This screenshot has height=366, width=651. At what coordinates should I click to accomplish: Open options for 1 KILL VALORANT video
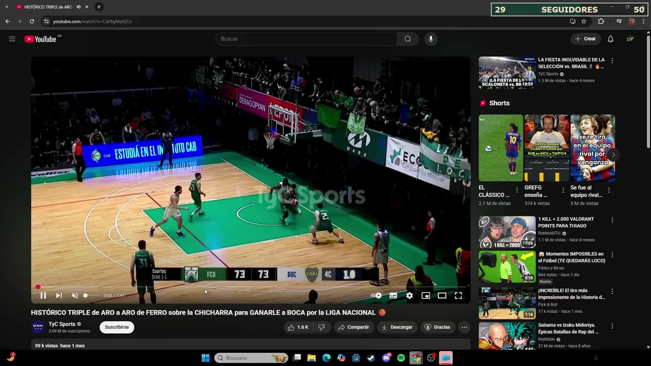(612, 220)
